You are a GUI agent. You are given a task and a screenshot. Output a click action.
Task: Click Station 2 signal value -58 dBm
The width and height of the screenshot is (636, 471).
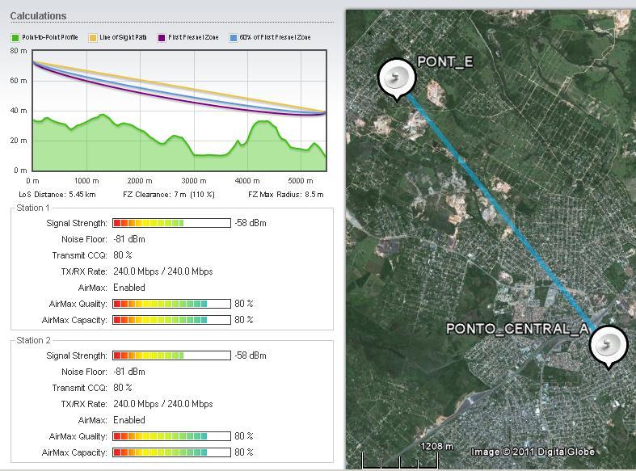(x=251, y=355)
